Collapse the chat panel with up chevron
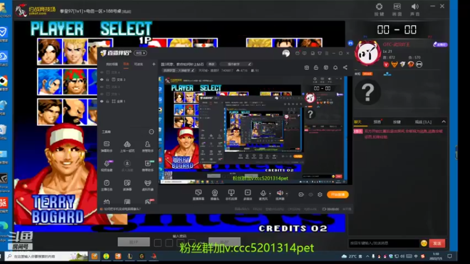The image size is (470, 264). click(x=444, y=122)
